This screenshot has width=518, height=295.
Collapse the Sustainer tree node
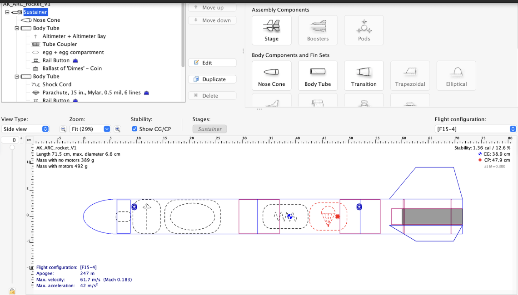click(x=7, y=12)
